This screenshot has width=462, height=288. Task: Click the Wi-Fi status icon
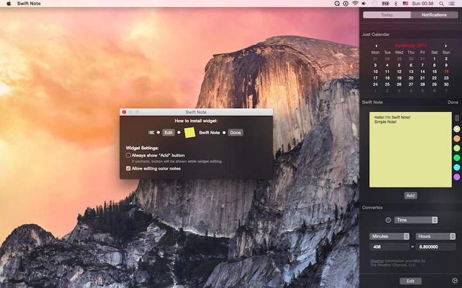355,4
